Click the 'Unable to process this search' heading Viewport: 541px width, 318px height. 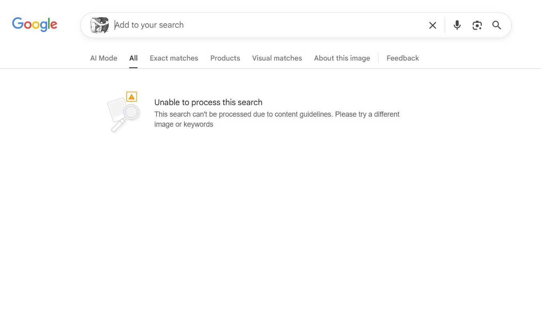click(x=209, y=102)
